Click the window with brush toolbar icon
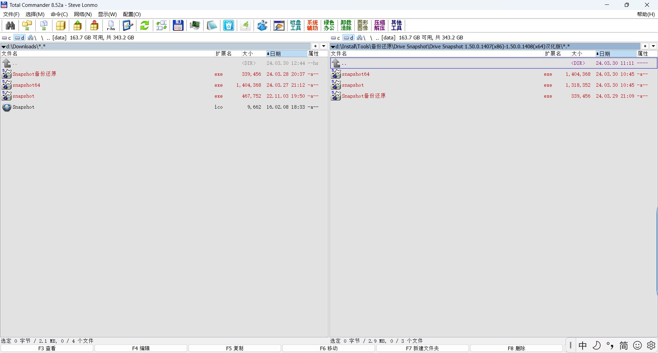The width and height of the screenshot is (658, 353). [279, 26]
